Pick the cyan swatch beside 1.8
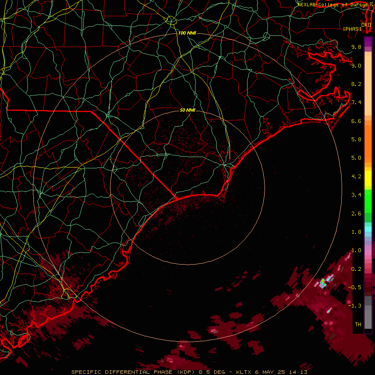The width and height of the screenshot is (375, 375). 368,229
